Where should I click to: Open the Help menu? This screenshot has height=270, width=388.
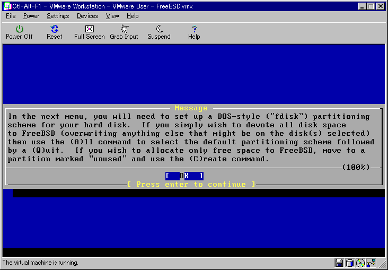133,16
